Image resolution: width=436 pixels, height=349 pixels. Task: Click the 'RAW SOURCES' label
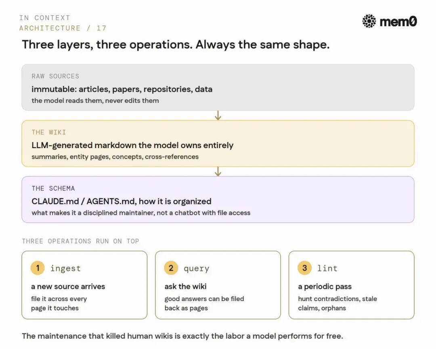(55, 76)
